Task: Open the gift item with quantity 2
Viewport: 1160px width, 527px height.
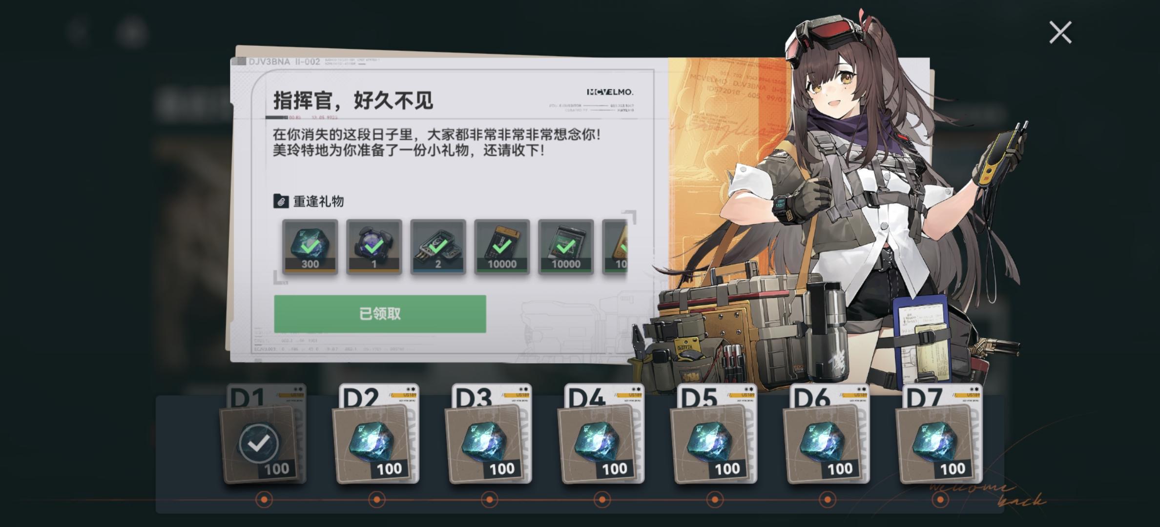Action: 438,246
